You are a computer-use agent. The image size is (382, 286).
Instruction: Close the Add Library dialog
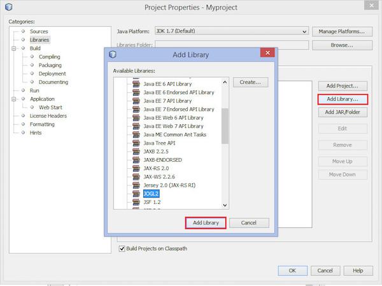click(267, 53)
